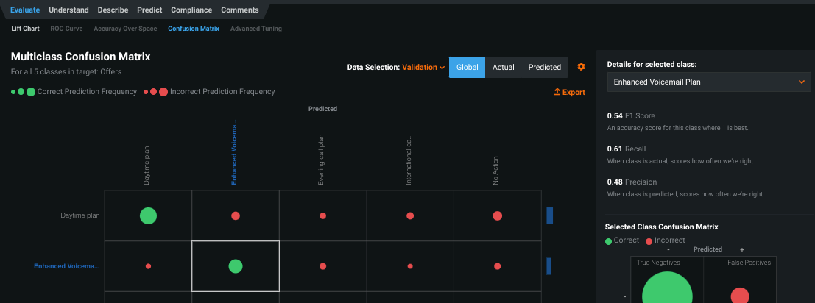Image resolution: width=815 pixels, height=303 pixels.
Task: Open the Advanced Tuning tab
Action: click(255, 29)
